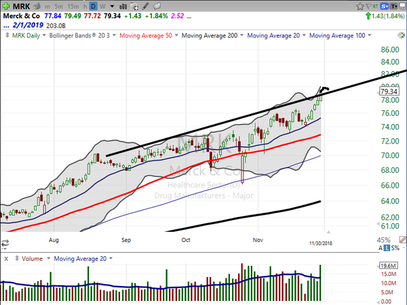This screenshot has height=305, width=407.
Task: Switch to the 1-minute 'm' timeframe
Action: (47, 6)
